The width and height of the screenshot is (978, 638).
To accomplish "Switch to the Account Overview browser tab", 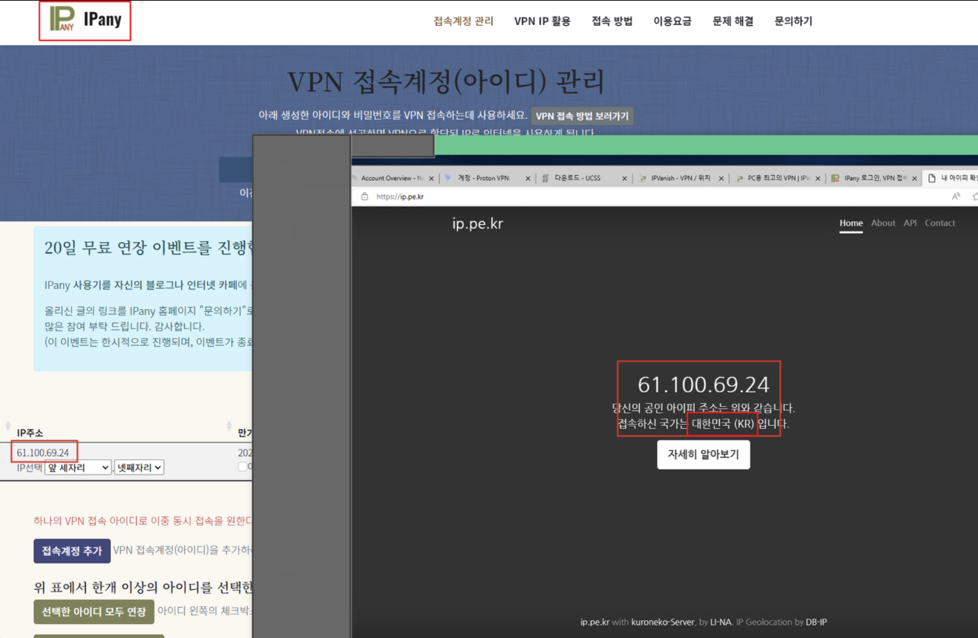I will click(x=393, y=178).
